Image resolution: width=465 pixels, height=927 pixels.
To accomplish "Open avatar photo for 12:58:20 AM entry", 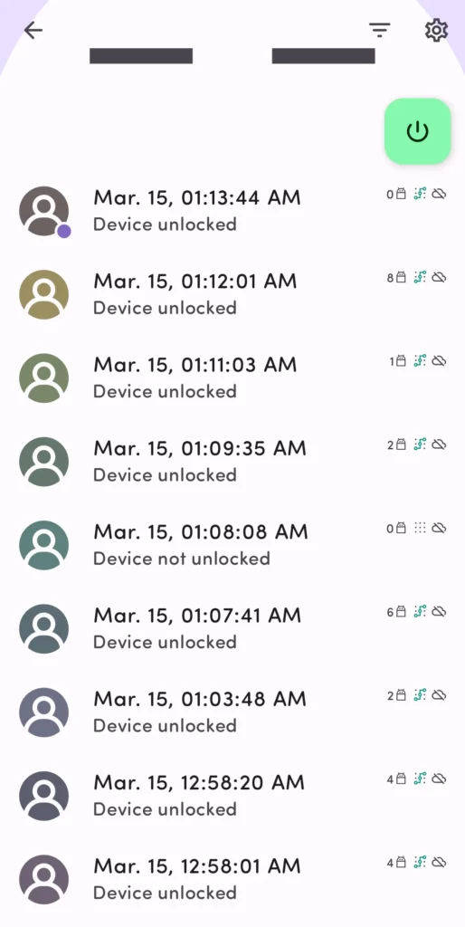I will point(43,796).
